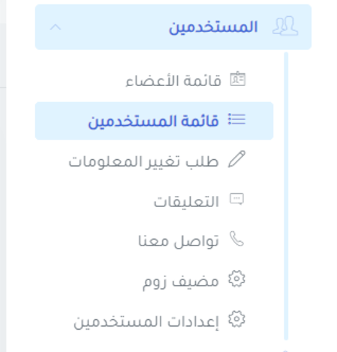
Task: Click the pencil icon for طلب تغيير المعلومات
Action: pos(237,159)
